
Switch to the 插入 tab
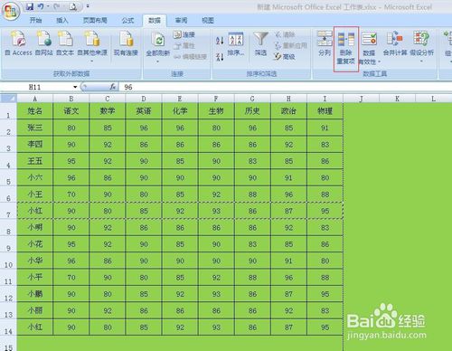click(62, 20)
